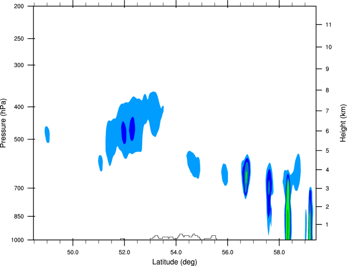
Task: Click height tick label 2
Action: coord(327,207)
